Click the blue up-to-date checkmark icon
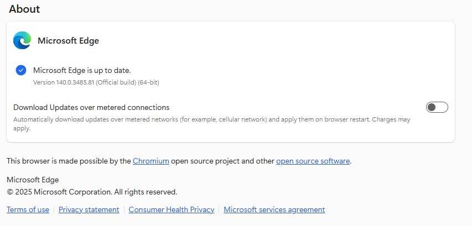The image size is (472, 226). tap(21, 70)
